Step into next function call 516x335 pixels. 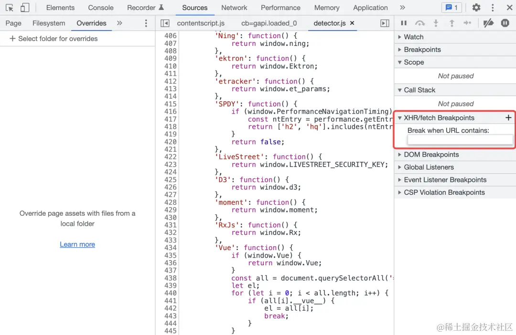(x=436, y=23)
